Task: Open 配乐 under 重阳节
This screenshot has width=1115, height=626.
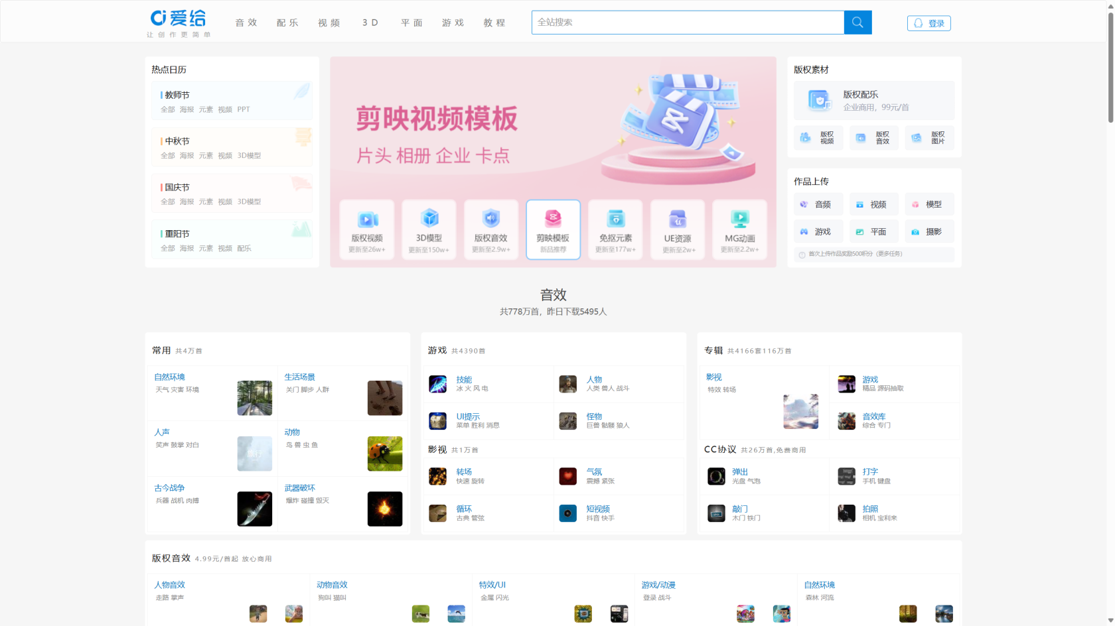Action: (x=244, y=248)
